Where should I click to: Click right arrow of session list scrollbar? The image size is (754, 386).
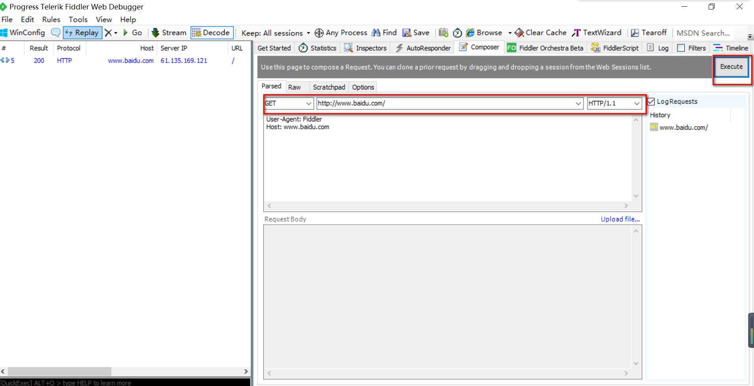246,371
